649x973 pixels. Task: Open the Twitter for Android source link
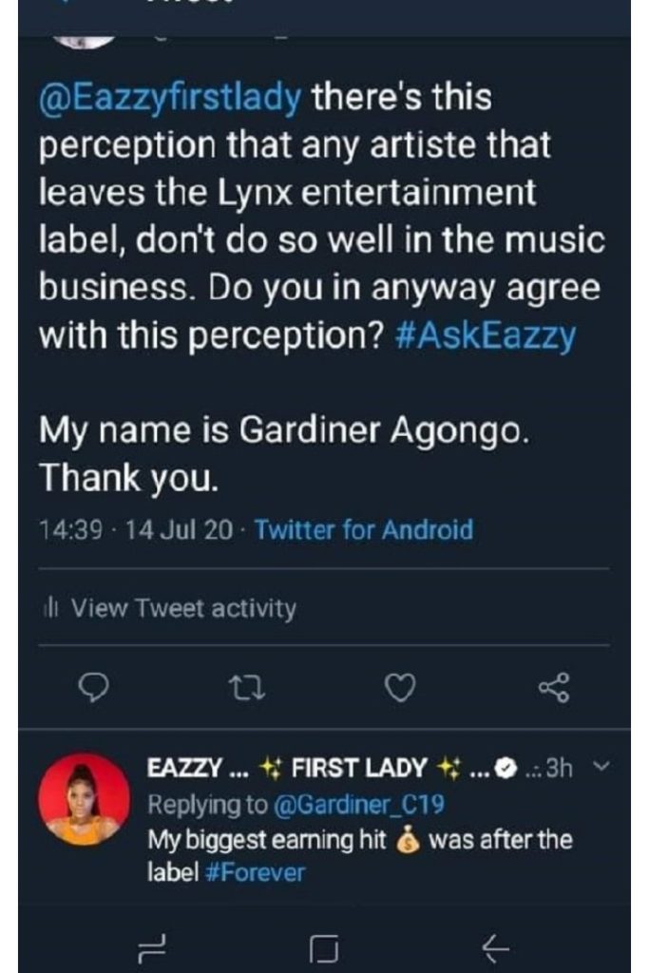pyautogui.click(x=364, y=530)
